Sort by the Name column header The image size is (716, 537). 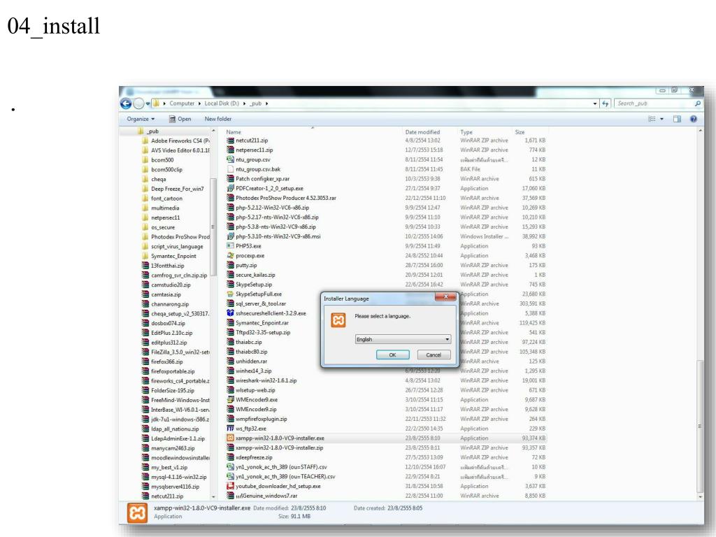click(234, 132)
